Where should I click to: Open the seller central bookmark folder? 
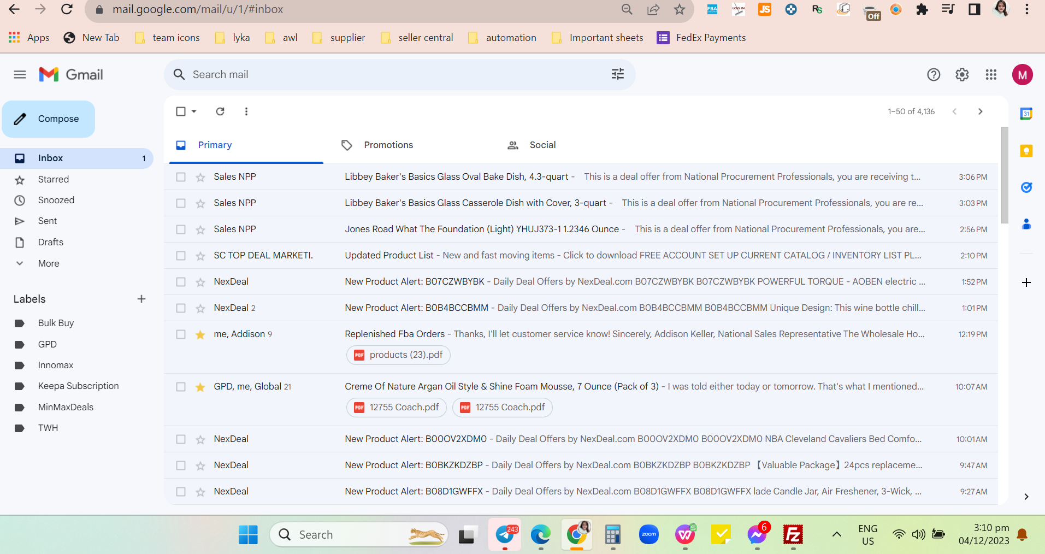click(417, 38)
